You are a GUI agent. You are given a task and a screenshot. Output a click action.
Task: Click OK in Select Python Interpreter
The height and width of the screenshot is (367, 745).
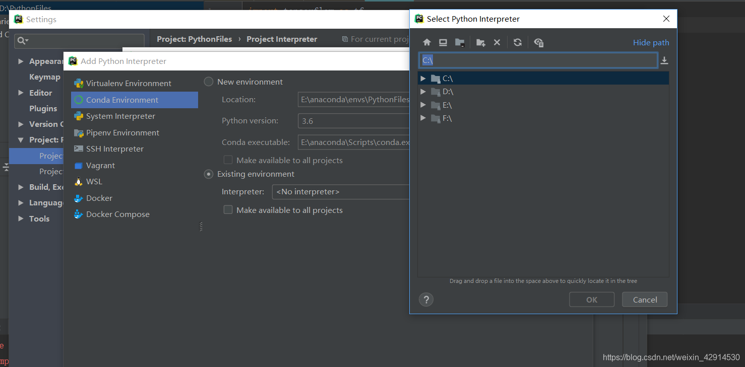[592, 300]
